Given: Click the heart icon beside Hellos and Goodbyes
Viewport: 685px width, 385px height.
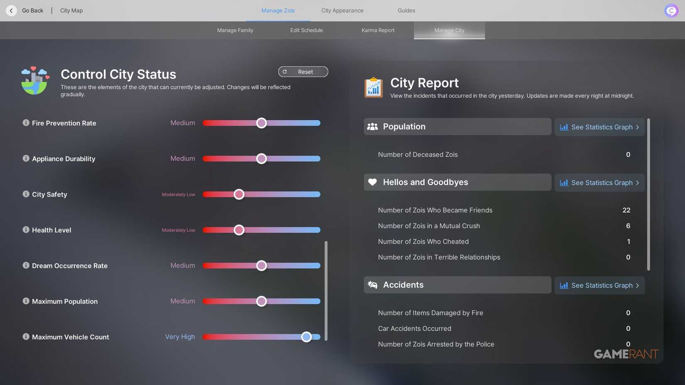Looking at the screenshot, I should (x=372, y=182).
